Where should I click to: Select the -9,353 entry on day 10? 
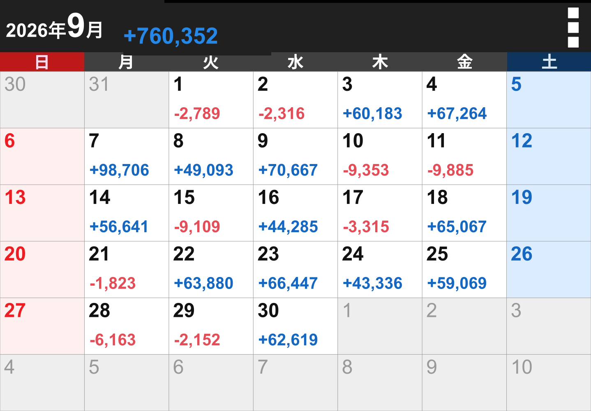pyautogui.click(x=366, y=170)
